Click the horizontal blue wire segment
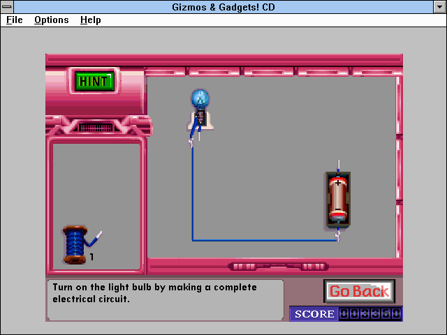The width and height of the screenshot is (447, 335). click(265, 240)
